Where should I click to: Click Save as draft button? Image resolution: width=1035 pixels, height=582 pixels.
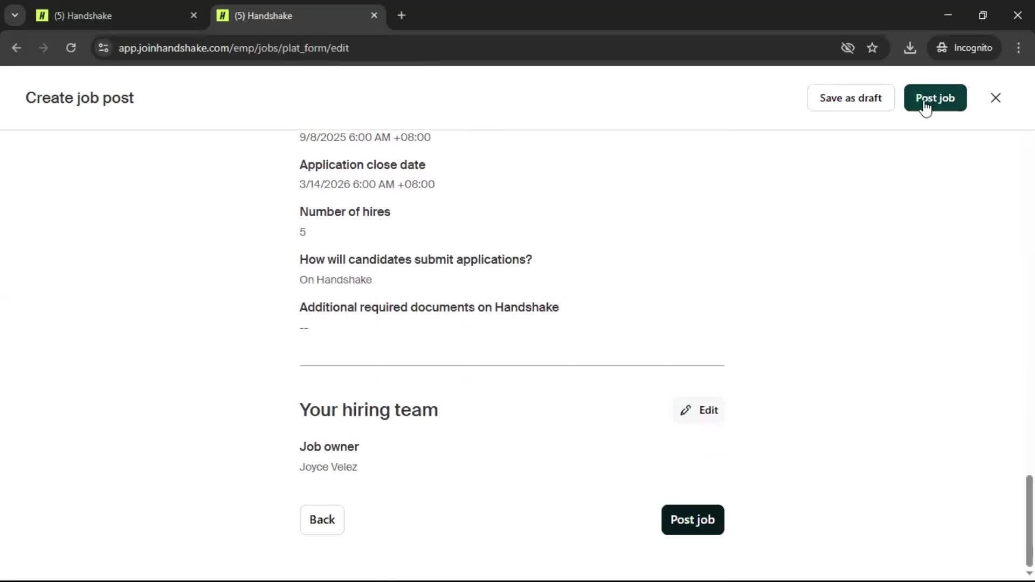coord(851,98)
